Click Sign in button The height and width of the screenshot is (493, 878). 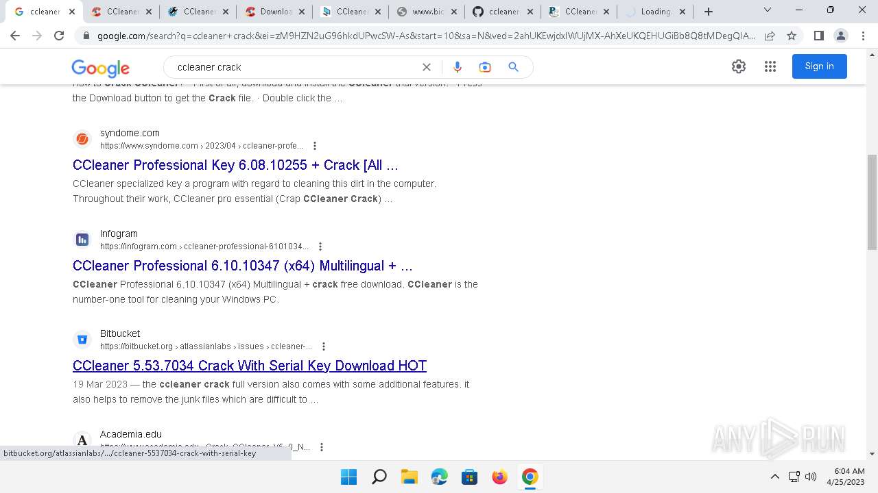(819, 66)
